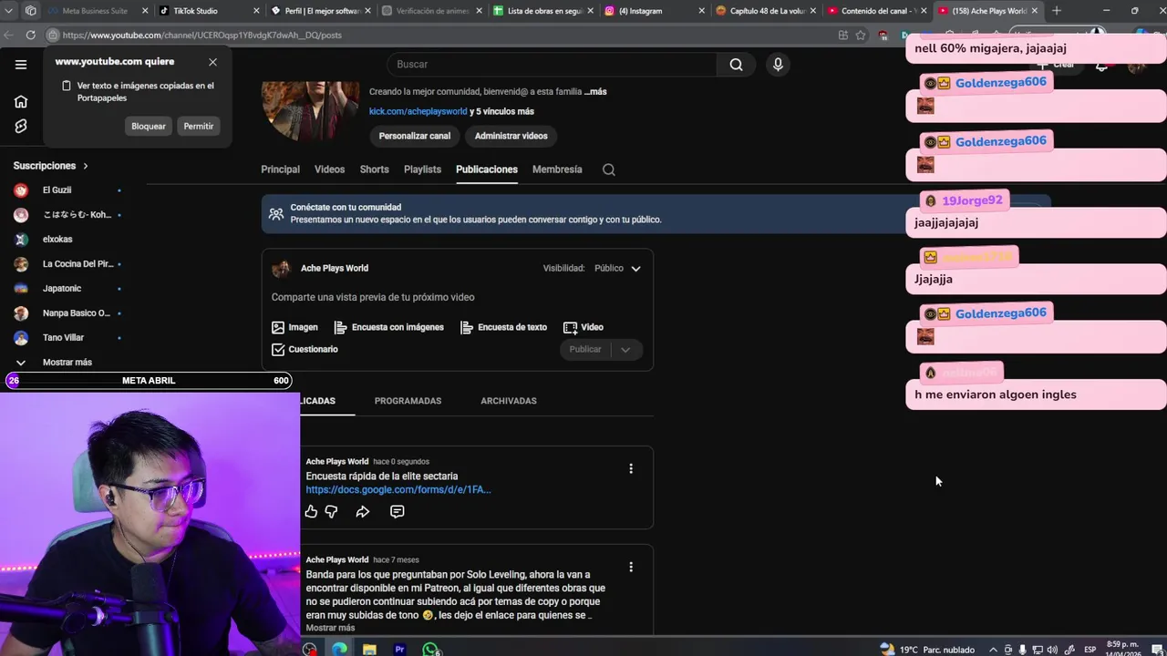Click the YouTube Buscar search field
This screenshot has width=1167, height=656.
click(x=552, y=65)
